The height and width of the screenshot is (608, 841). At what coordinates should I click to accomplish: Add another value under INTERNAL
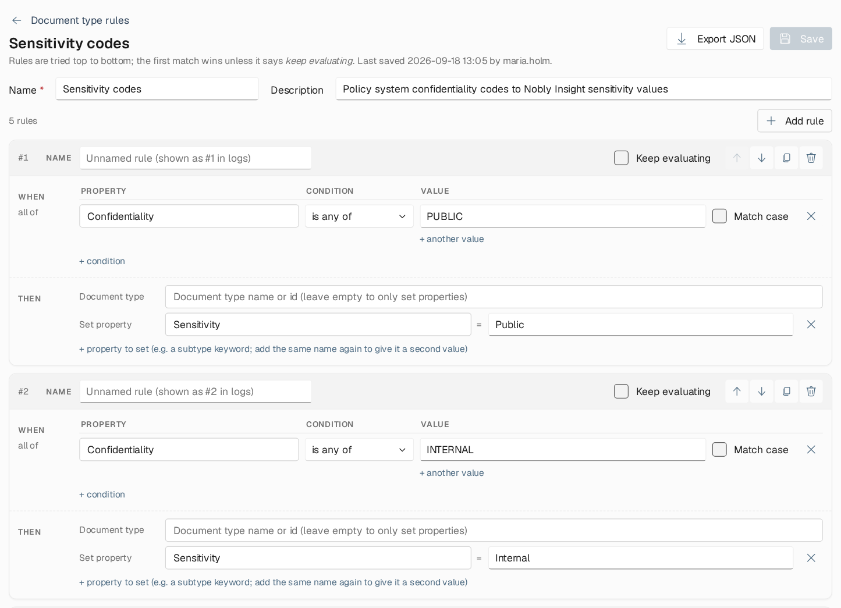click(452, 473)
